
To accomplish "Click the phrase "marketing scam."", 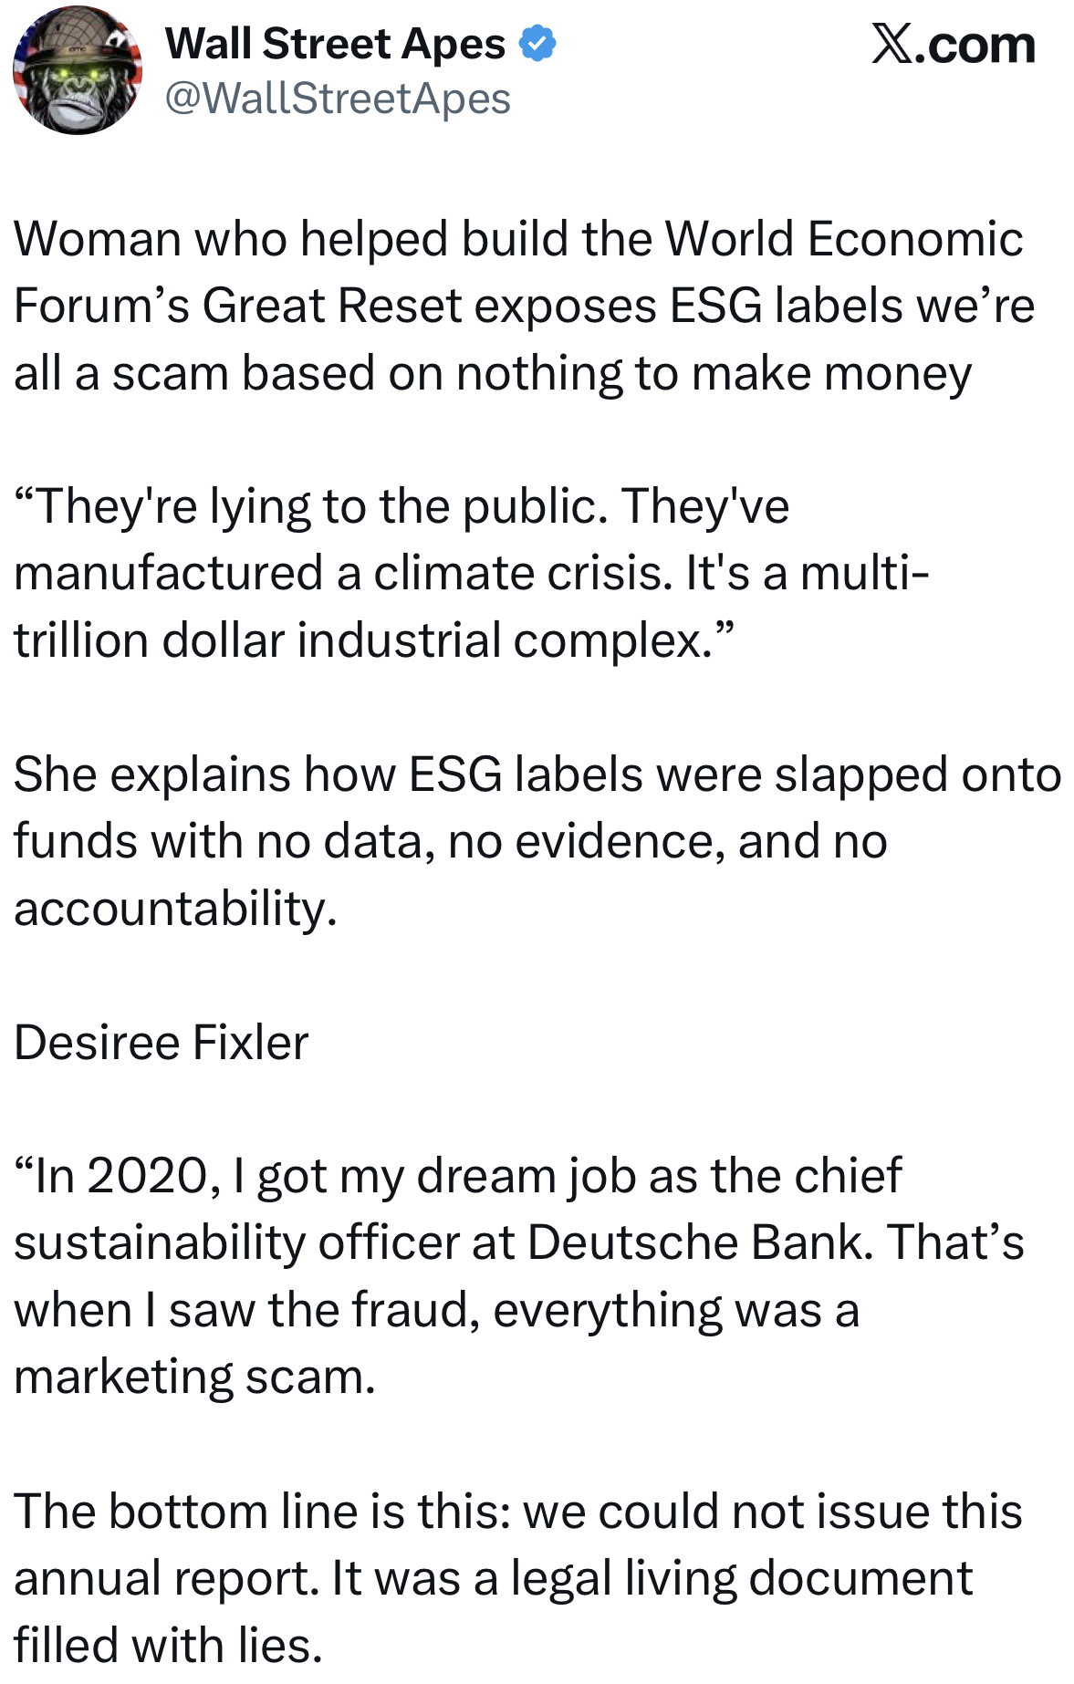I will [194, 1377].
